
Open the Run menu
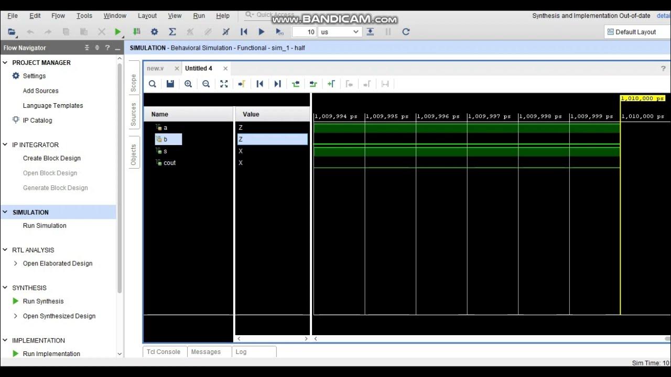pyautogui.click(x=199, y=16)
